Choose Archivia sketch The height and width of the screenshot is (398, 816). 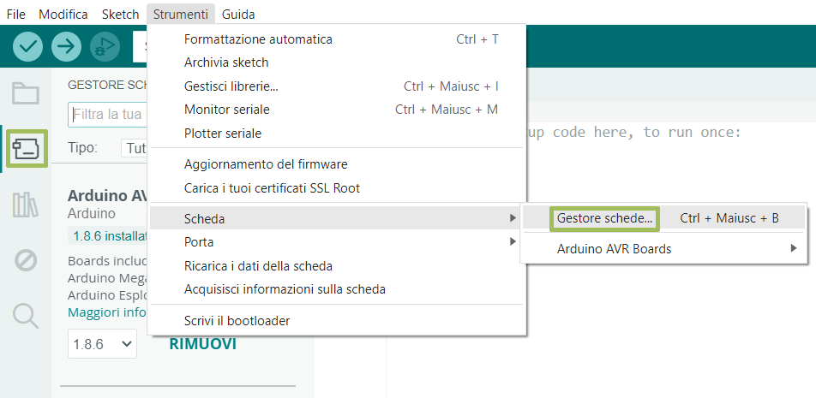[337, 62]
